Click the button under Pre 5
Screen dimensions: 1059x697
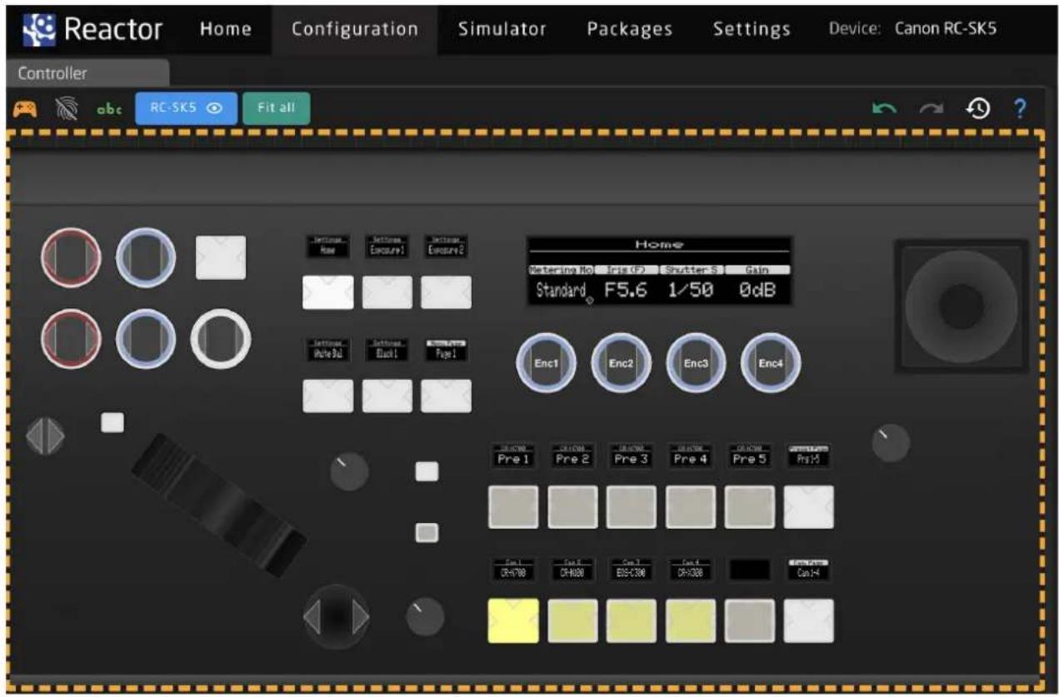pyautogui.click(x=750, y=507)
